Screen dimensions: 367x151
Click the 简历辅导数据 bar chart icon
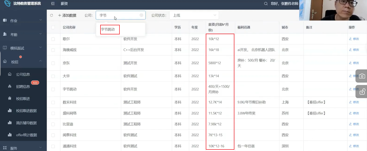[x=10, y=123]
